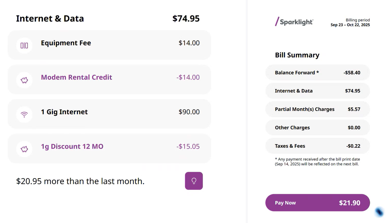
Task: Select Internet & Data in Bill Summary
Action: coord(317,91)
